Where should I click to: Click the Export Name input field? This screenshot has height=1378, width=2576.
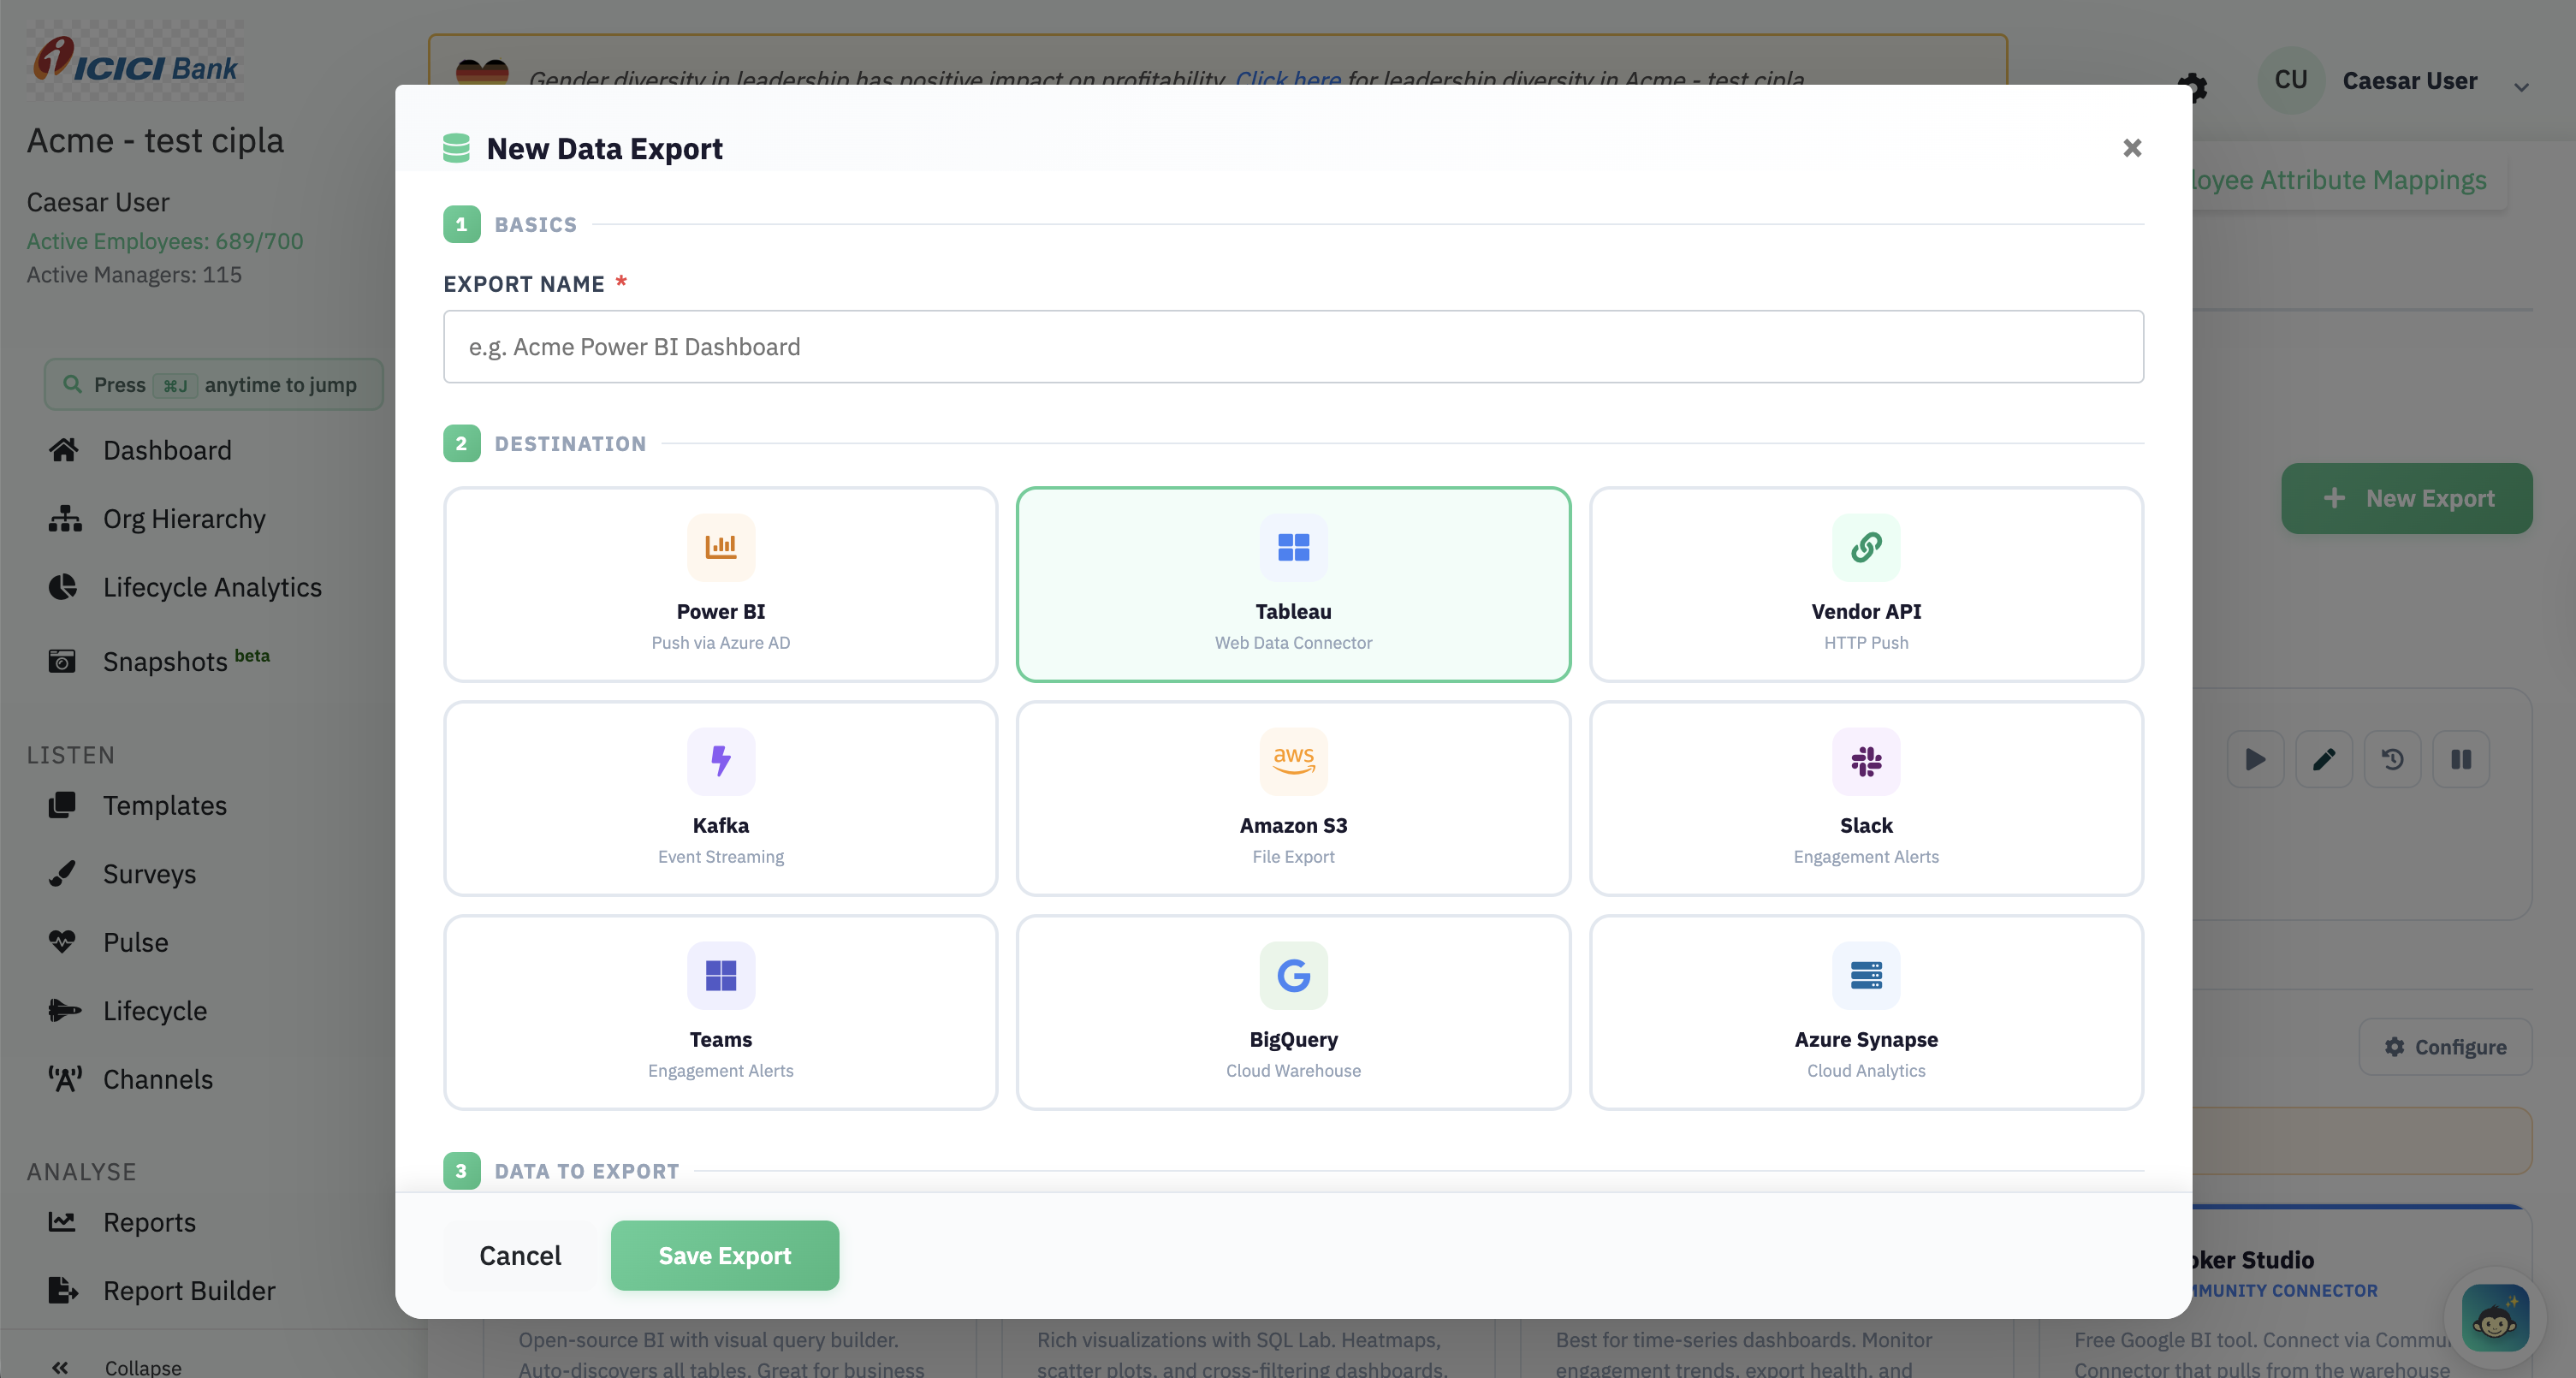pos(1293,346)
